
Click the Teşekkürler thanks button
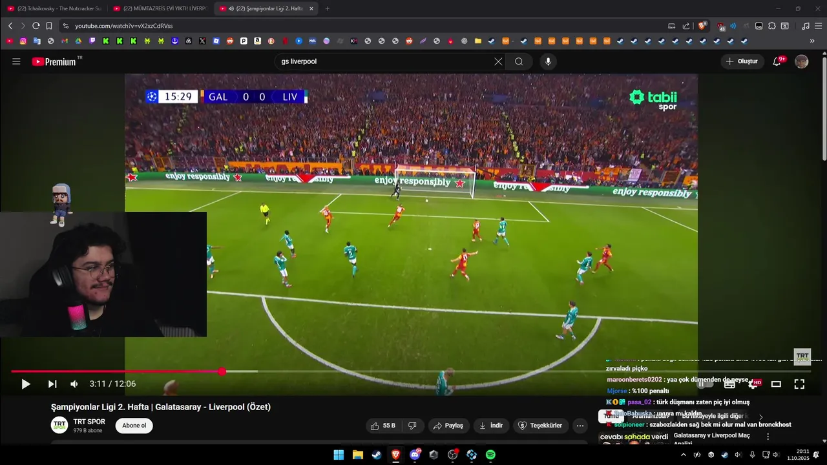click(541, 426)
